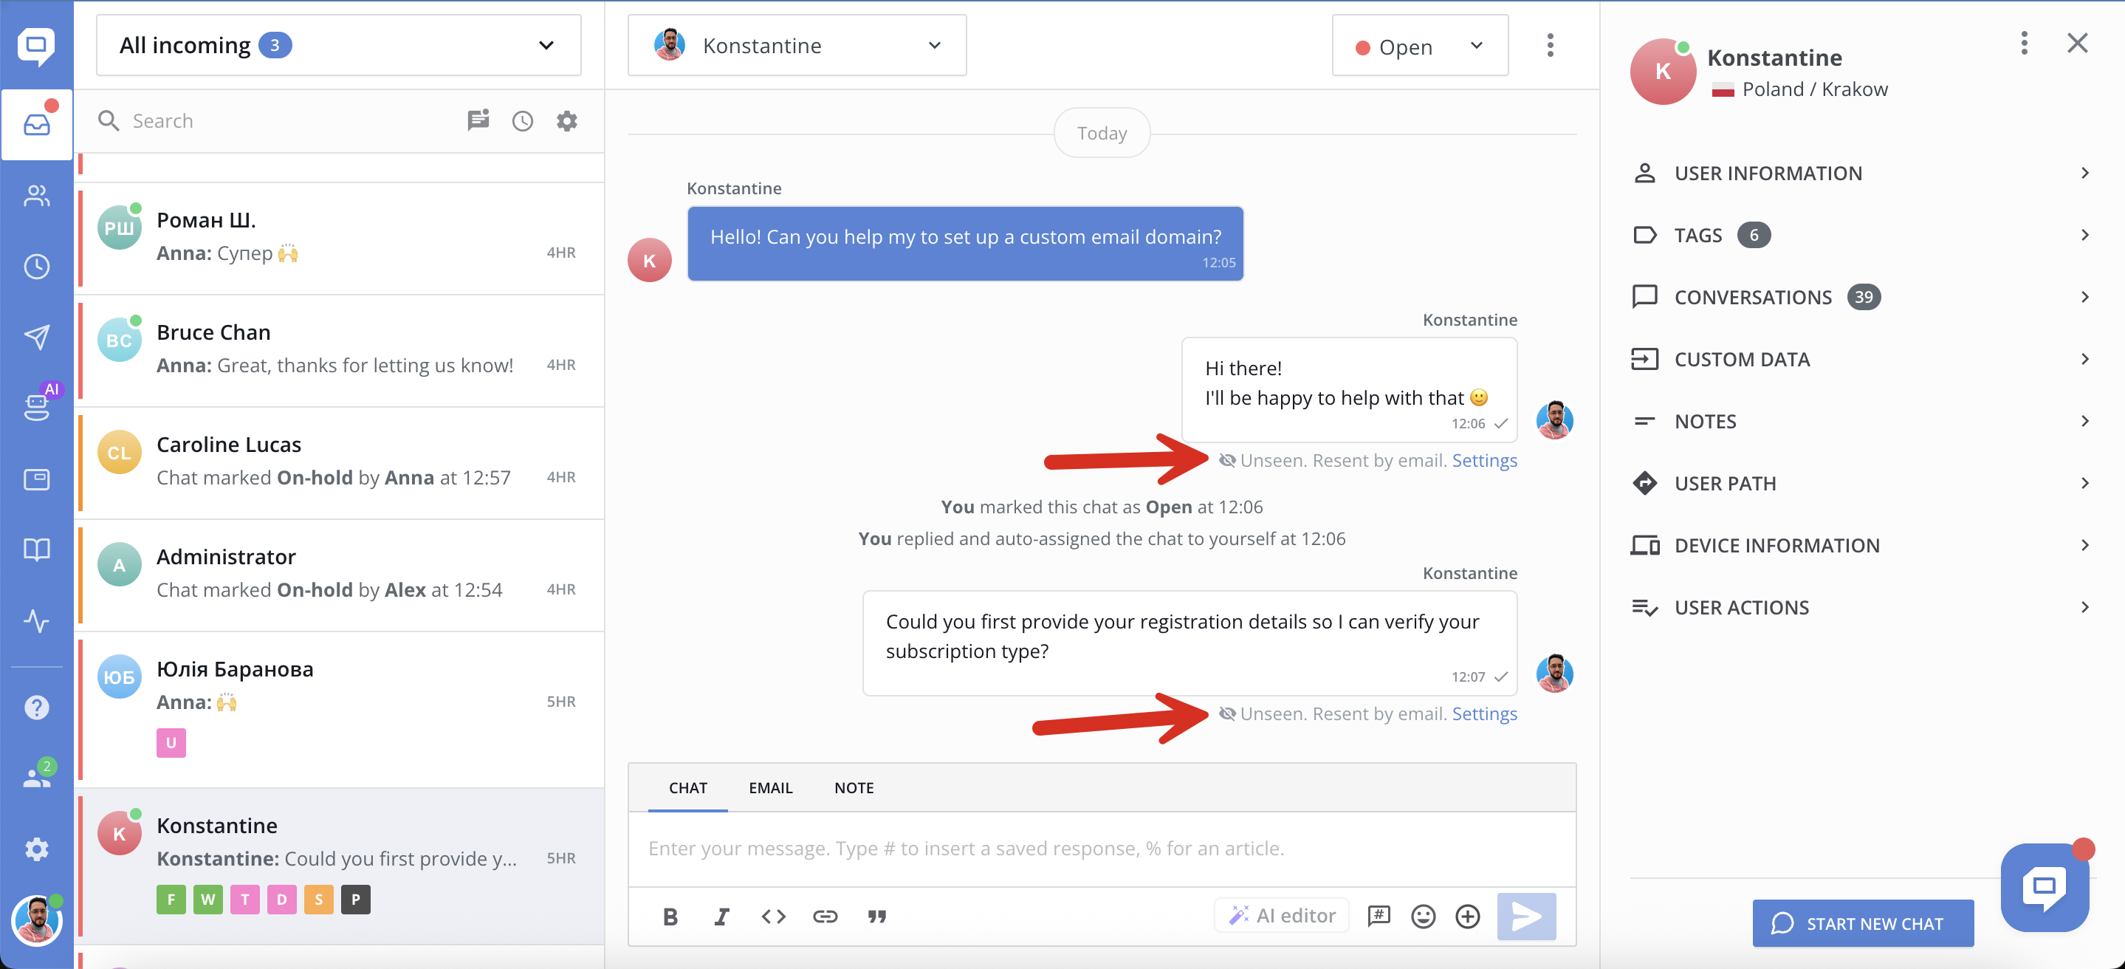Open the emoji picker in editor
Screen dimensions: 2125x969
[x=1424, y=916]
